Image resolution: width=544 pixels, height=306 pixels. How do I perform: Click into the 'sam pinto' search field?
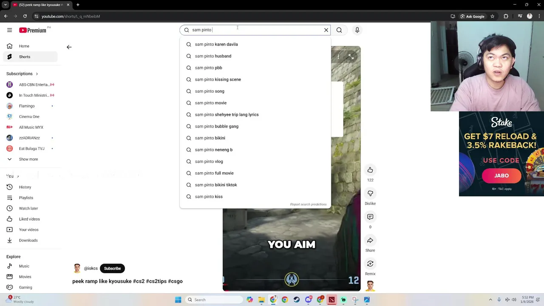tap(255, 30)
